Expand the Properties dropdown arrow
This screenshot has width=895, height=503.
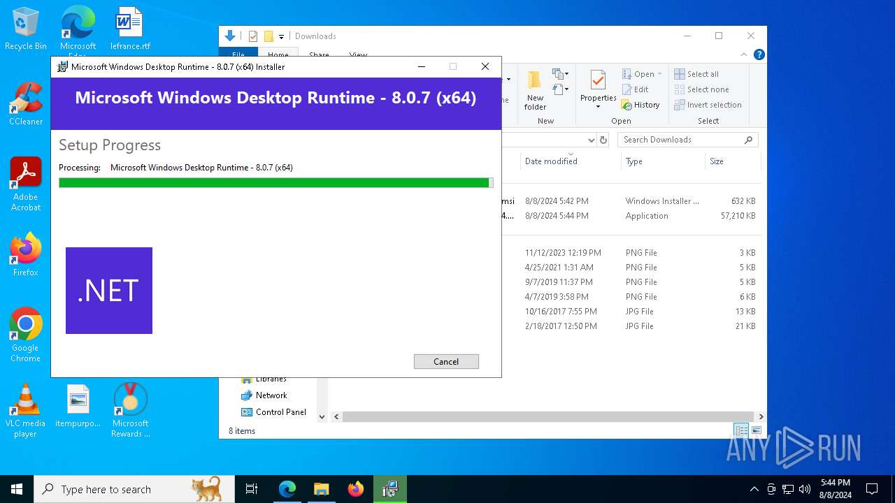(598, 107)
